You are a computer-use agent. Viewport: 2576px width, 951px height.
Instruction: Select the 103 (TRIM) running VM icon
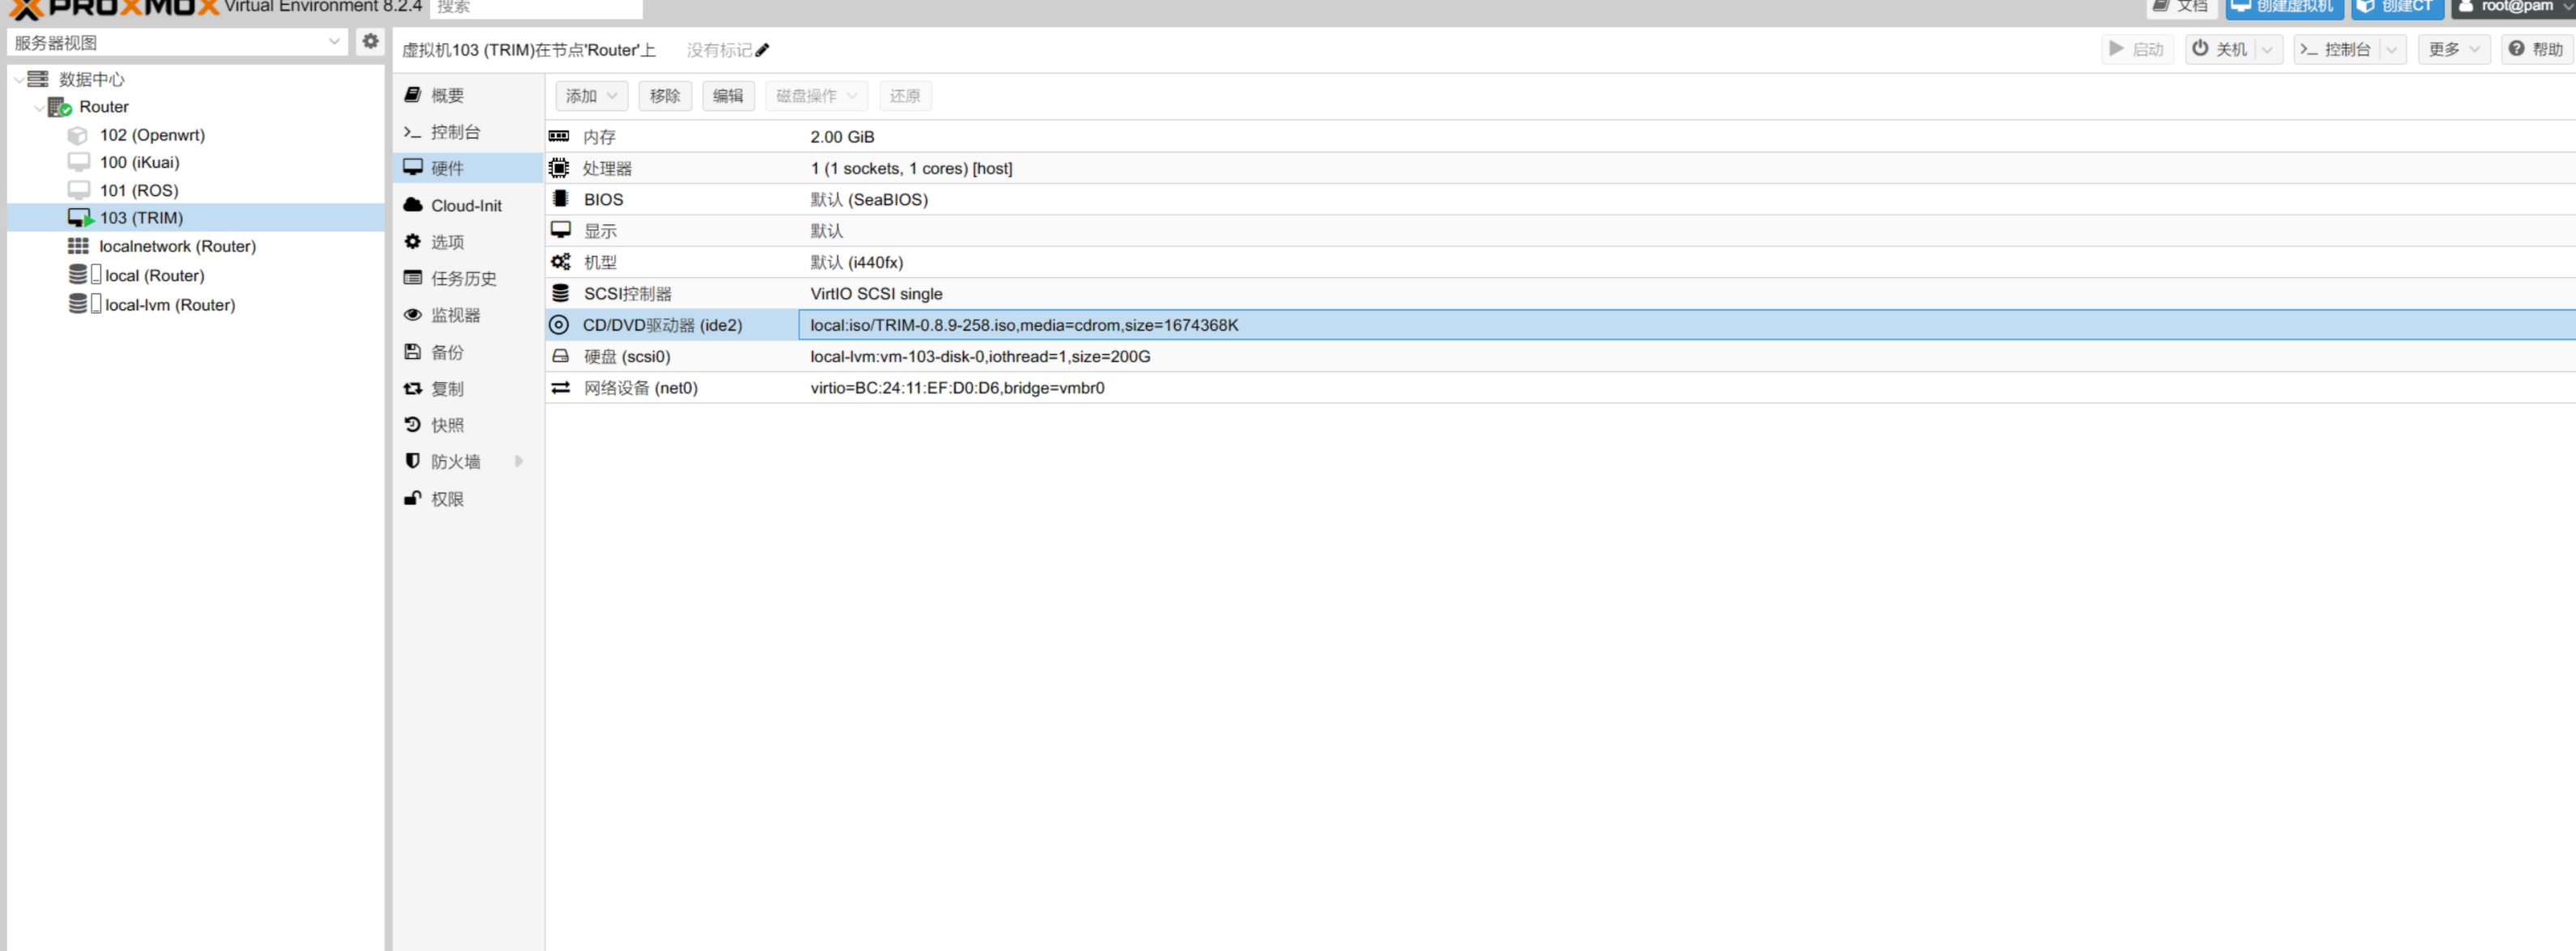click(x=80, y=218)
